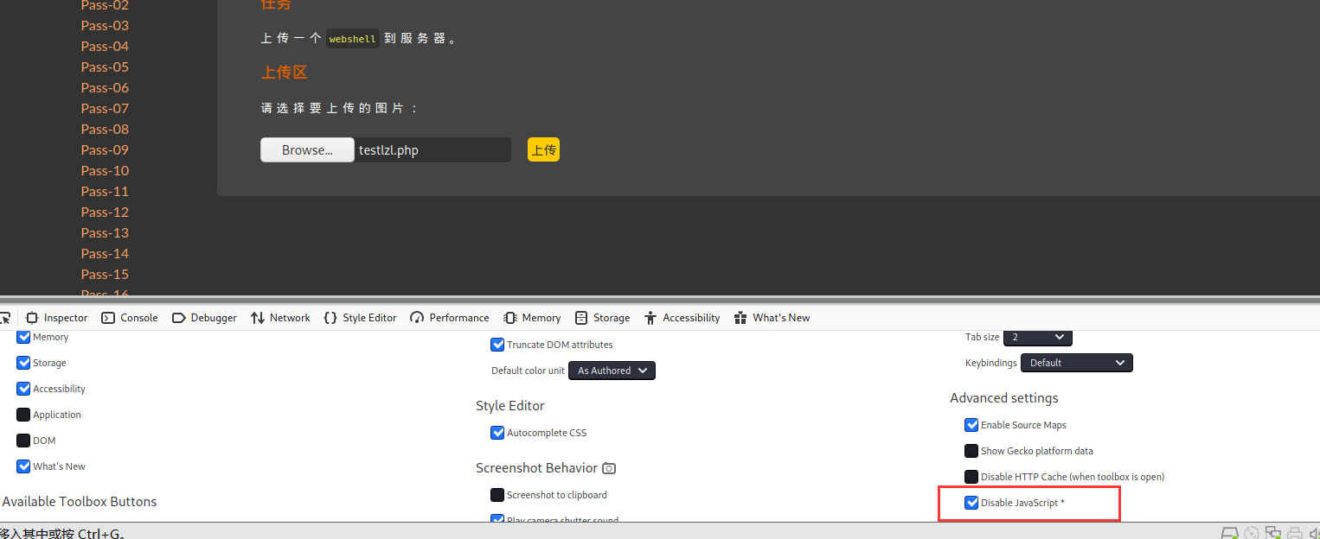This screenshot has width=1320, height=539.
Task: Toggle Autocomplete CSS checkbox
Action: click(497, 433)
